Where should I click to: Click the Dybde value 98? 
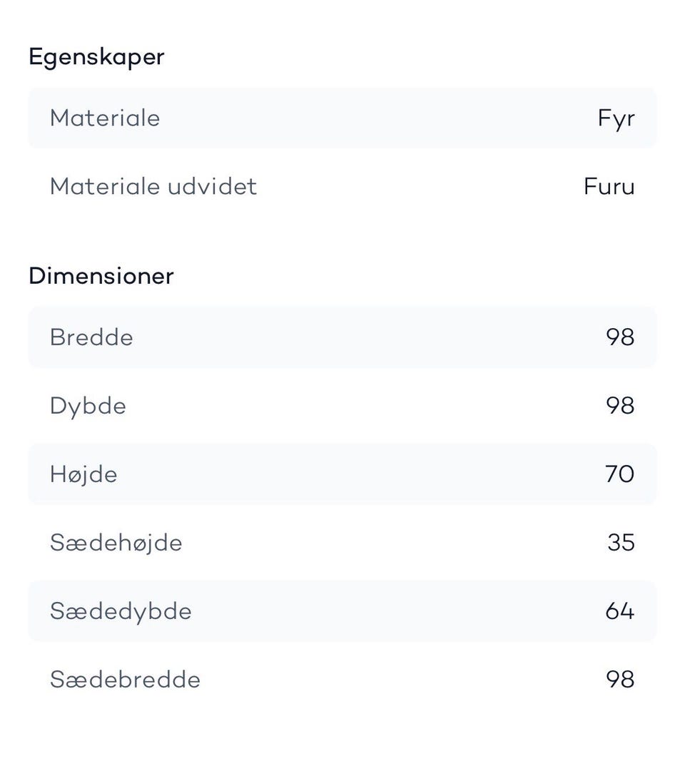point(620,405)
